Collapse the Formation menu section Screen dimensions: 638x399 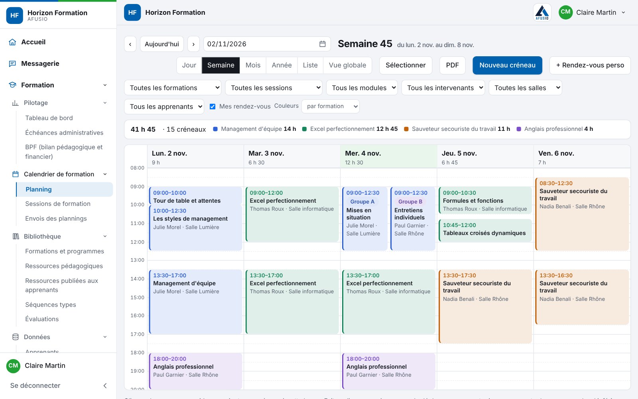(105, 85)
